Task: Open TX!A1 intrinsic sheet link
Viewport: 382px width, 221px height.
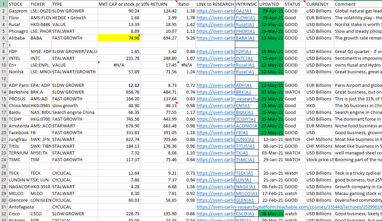Action: (242, 153)
